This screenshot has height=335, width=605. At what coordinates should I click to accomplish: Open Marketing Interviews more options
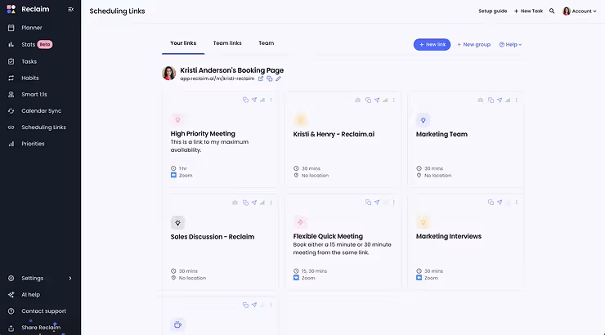tap(516, 202)
